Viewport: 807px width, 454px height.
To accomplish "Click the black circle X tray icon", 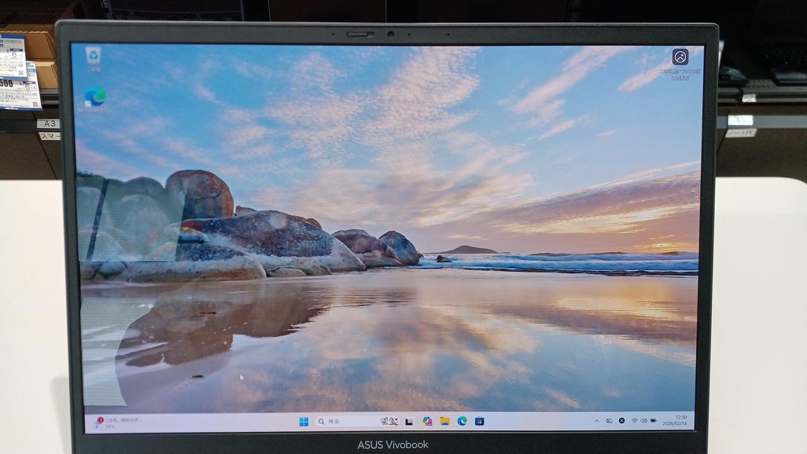I will pyautogui.click(x=622, y=421).
